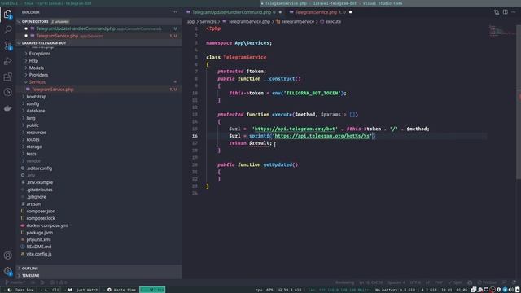Select TelegramUpdateHandlerCommand.php in Open Editors
Viewport: 521px width, 293px height.
(x=76, y=29)
